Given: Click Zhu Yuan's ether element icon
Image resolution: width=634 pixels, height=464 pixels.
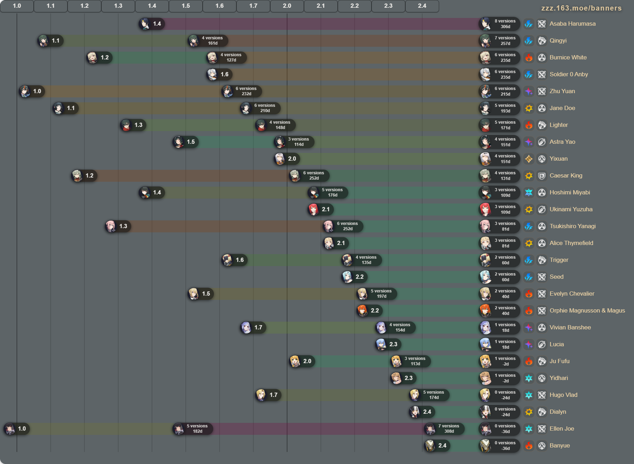Looking at the screenshot, I should point(528,91).
